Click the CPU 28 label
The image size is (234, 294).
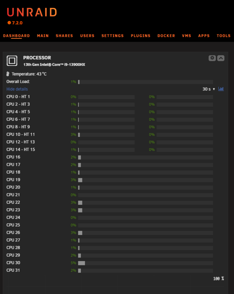pos(13,248)
